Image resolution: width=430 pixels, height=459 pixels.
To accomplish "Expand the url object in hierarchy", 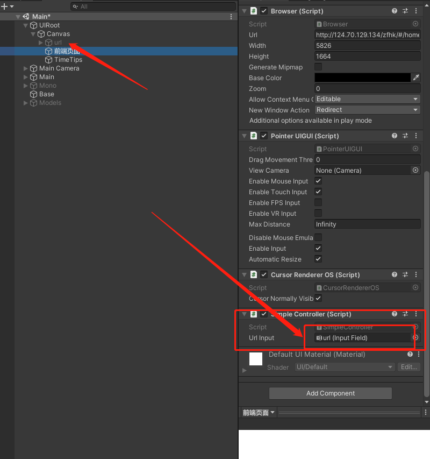I will point(40,43).
